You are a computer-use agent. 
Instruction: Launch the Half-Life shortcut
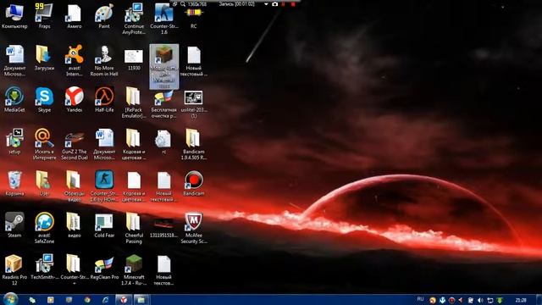(x=104, y=99)
